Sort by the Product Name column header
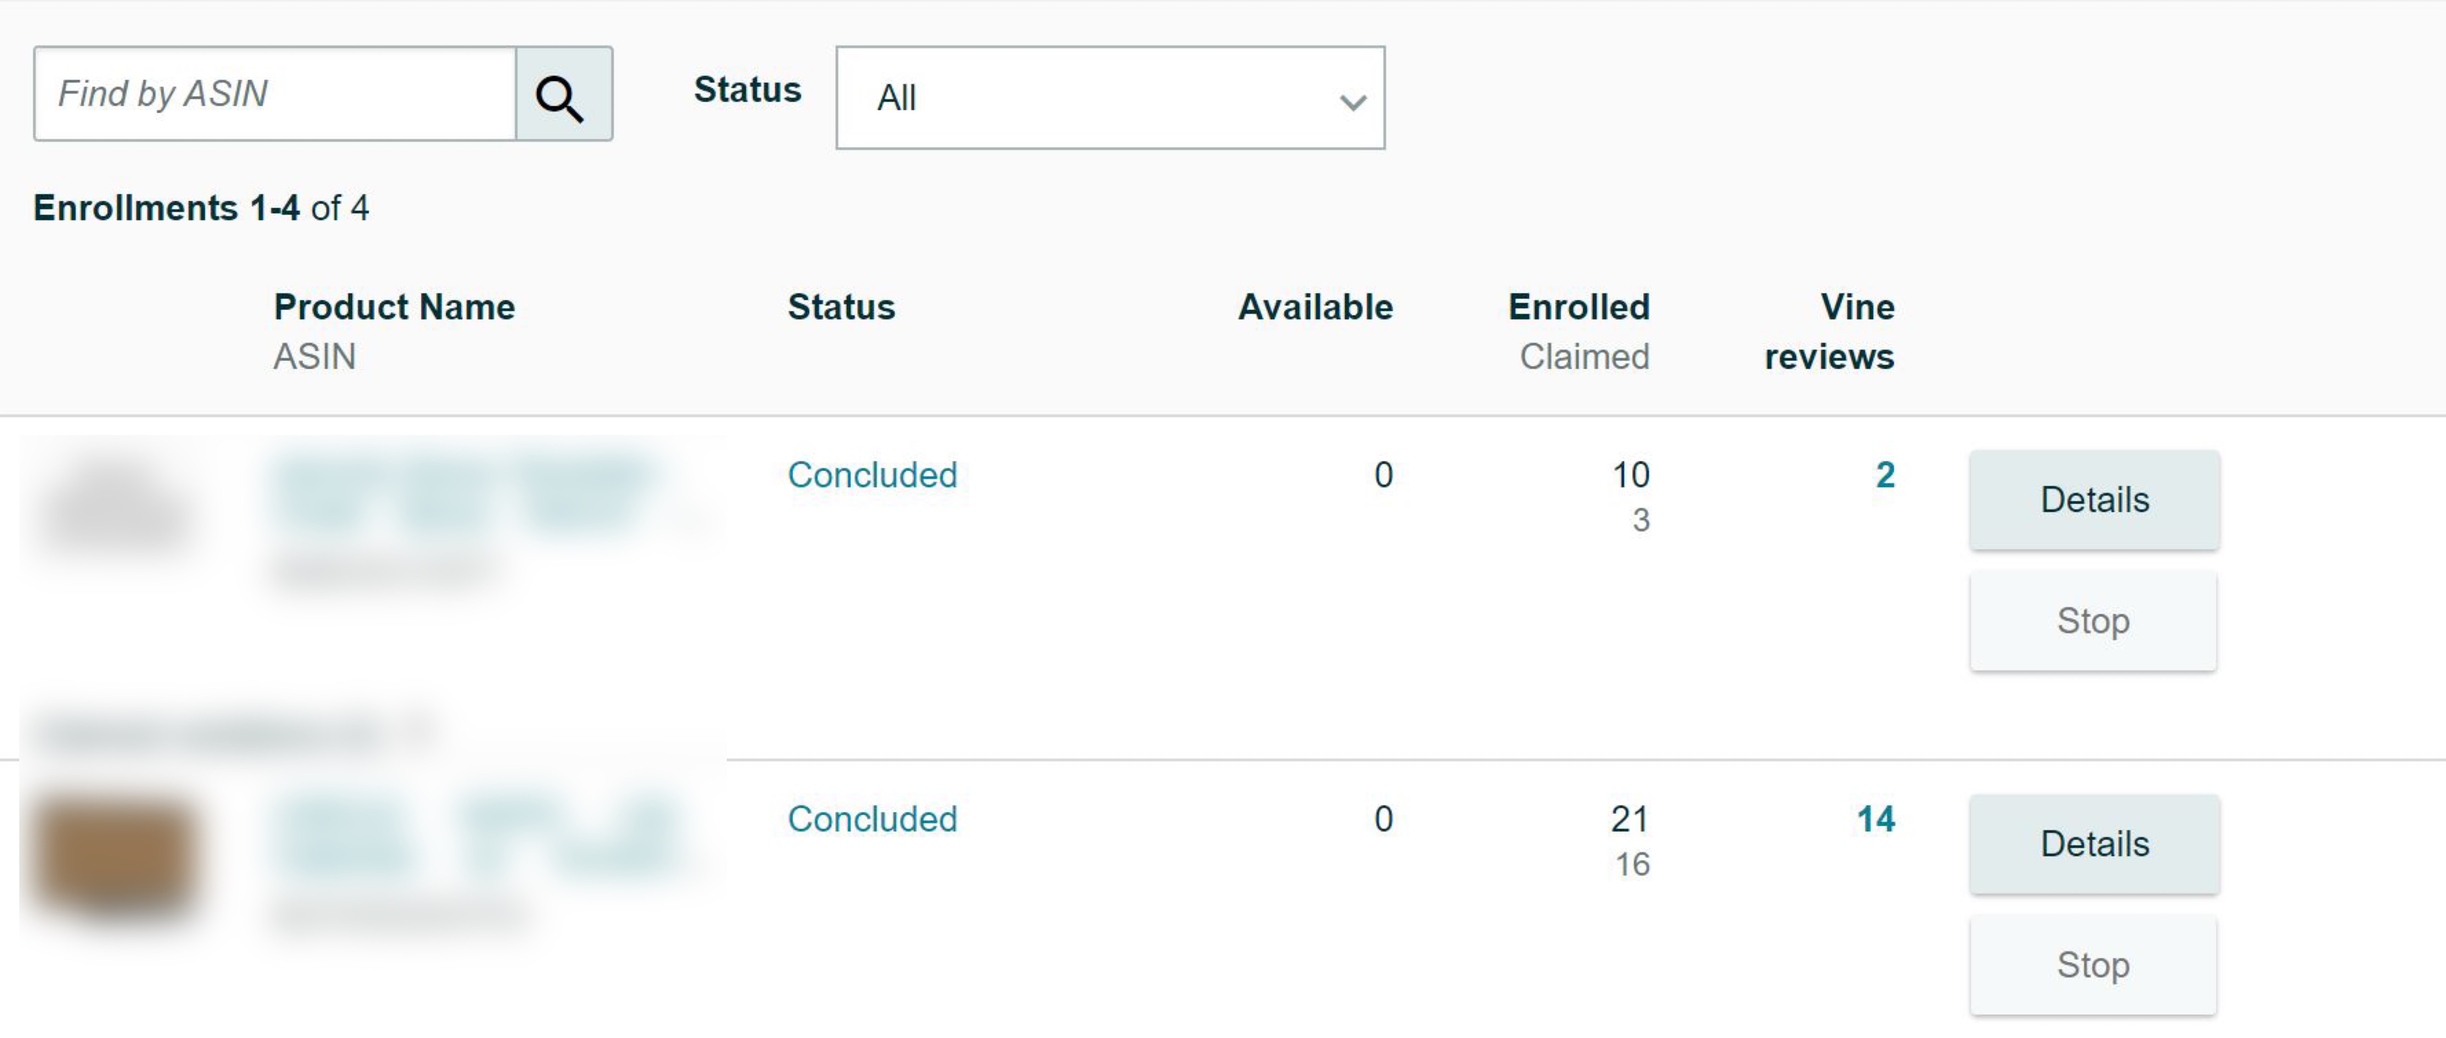Viewport: 2446px width, 1038px height. click(394, 306)
